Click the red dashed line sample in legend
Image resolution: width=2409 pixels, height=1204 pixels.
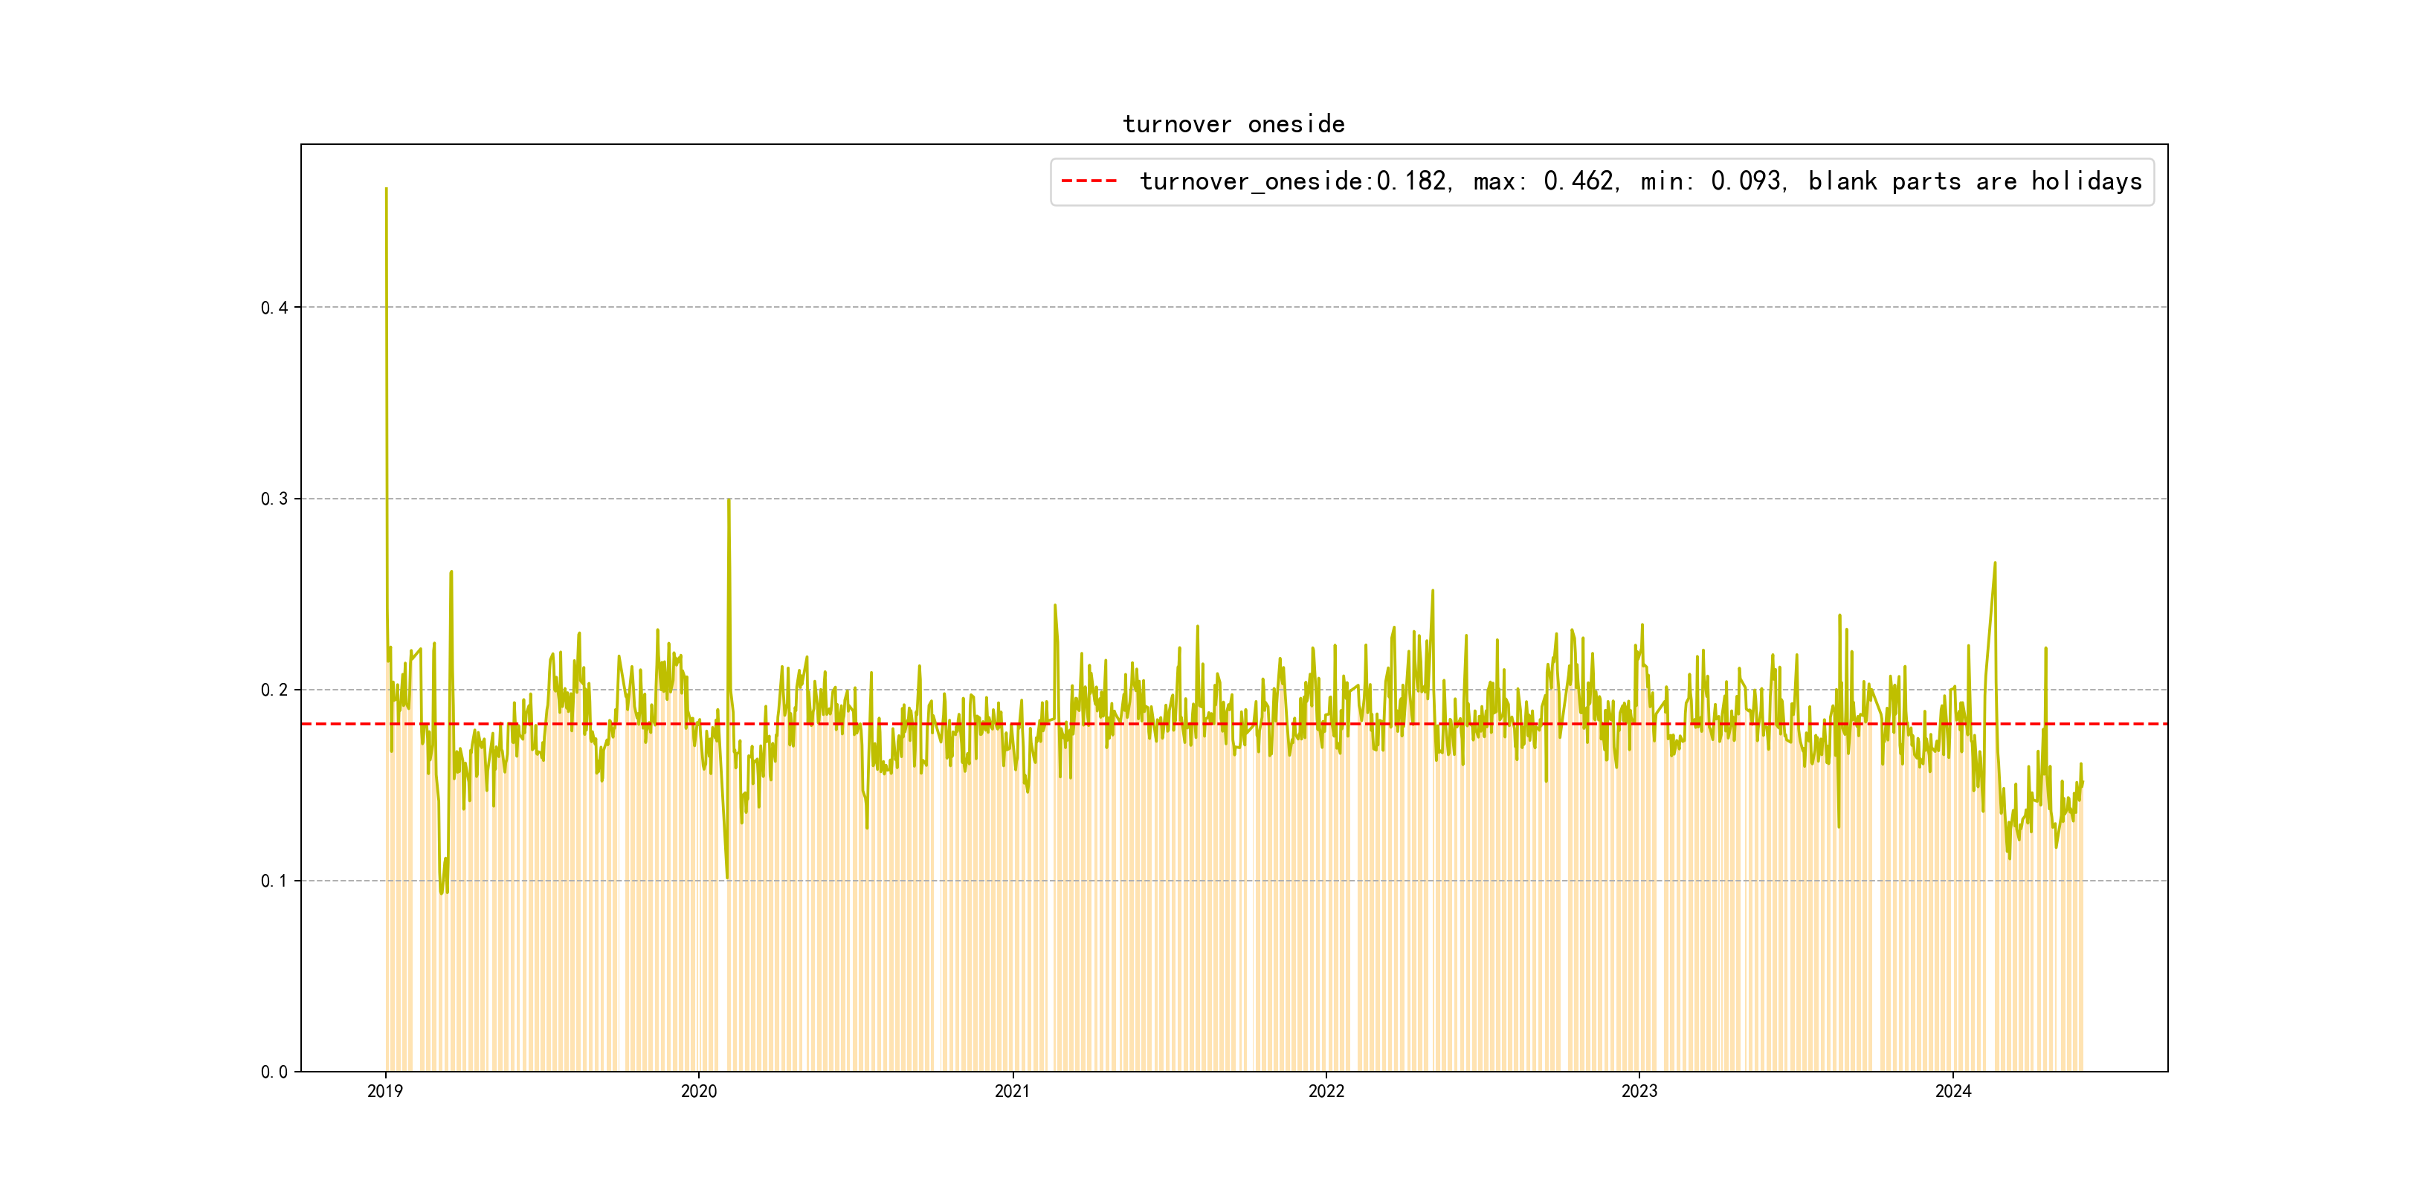tap(1089, 181)
